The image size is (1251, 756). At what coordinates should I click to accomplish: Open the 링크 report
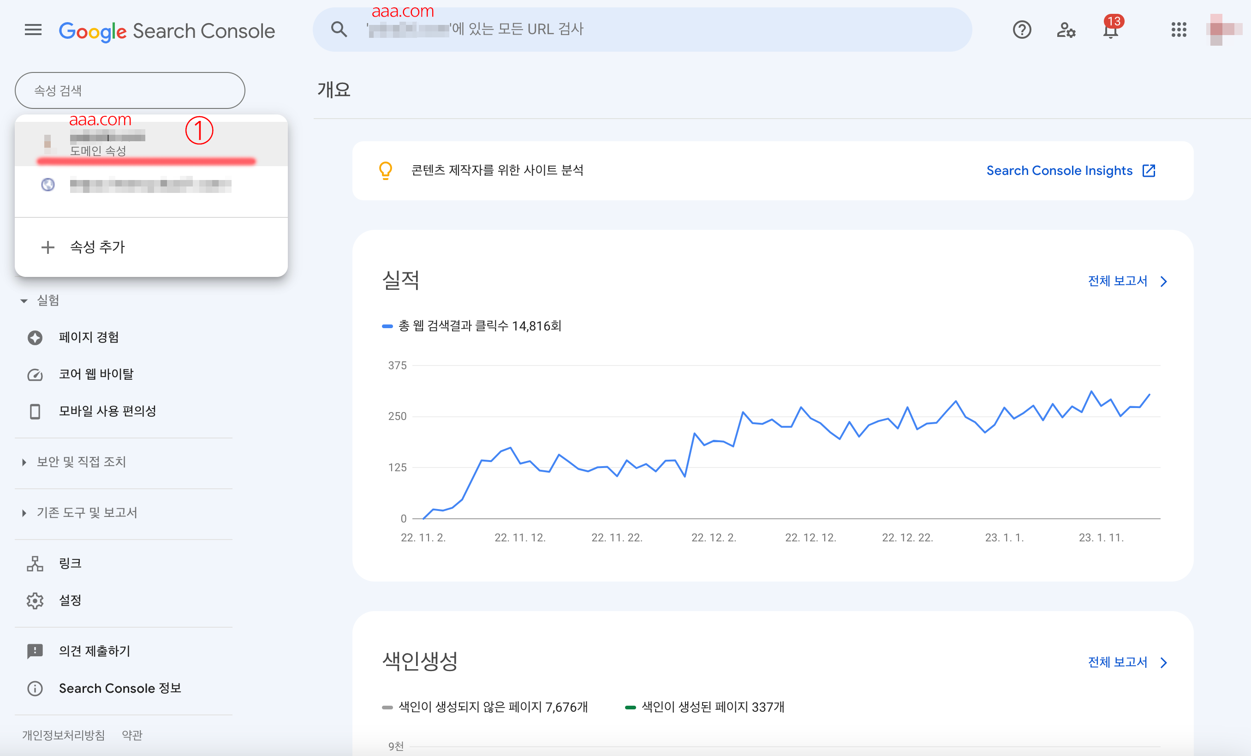tap(70, 564)
